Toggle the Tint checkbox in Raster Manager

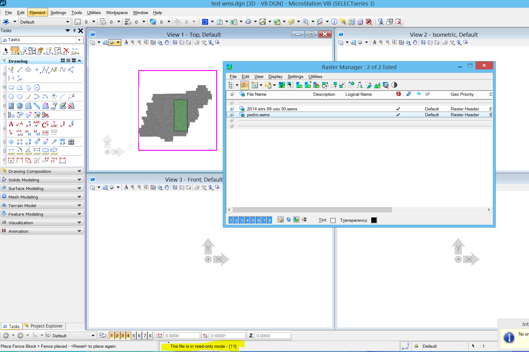333,220
